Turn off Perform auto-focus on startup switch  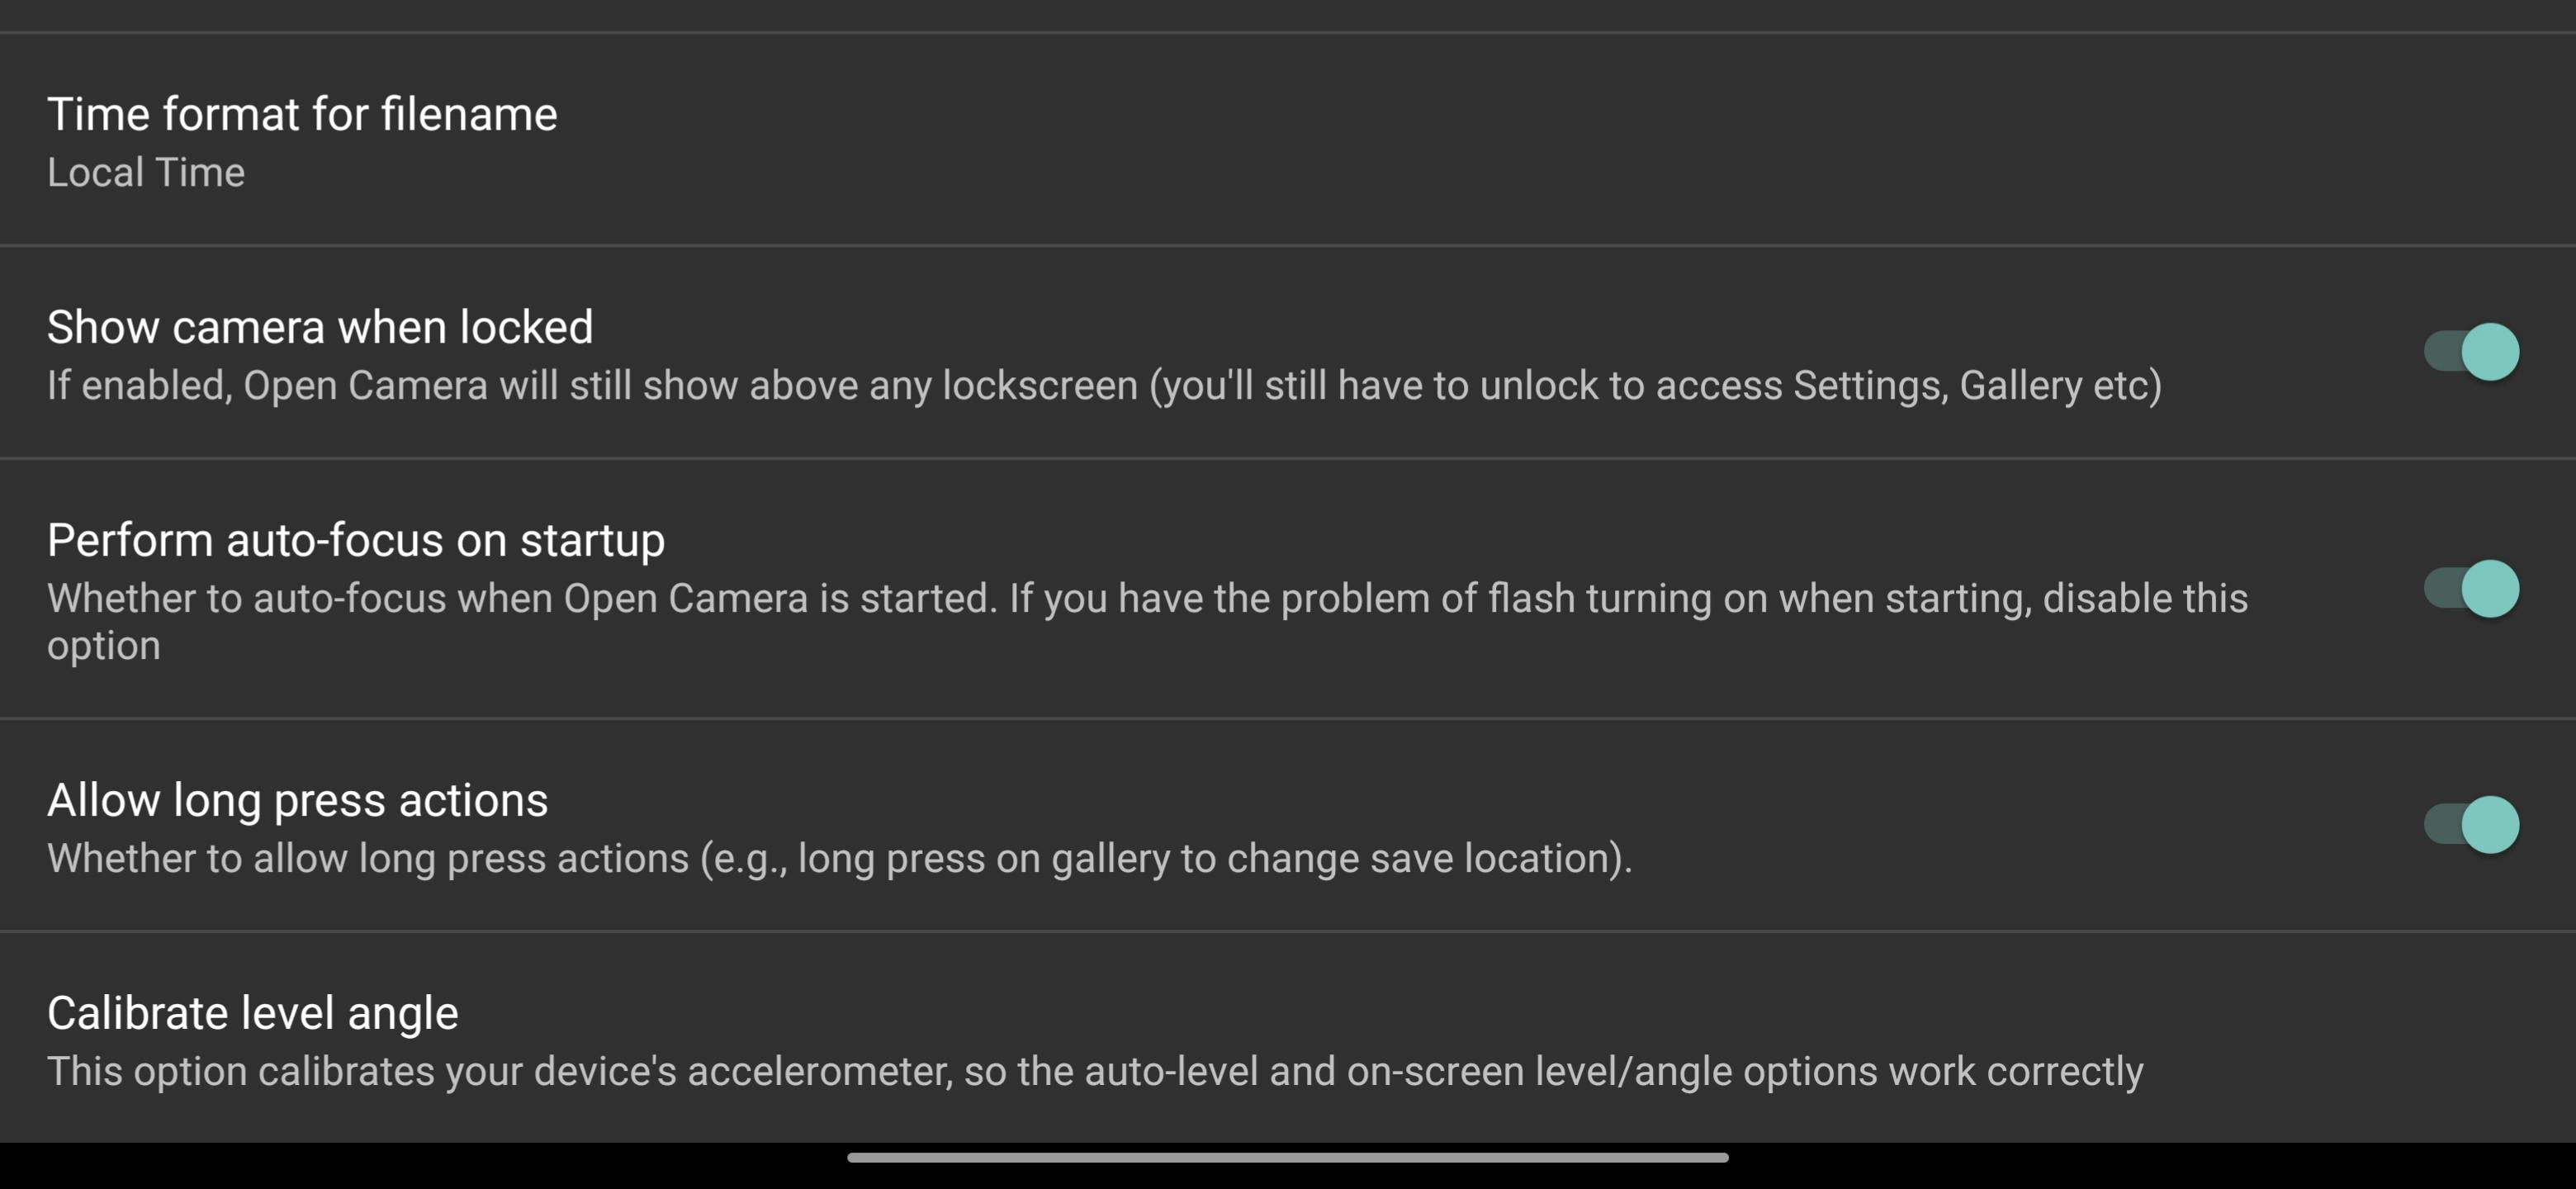pos(2470,588)
